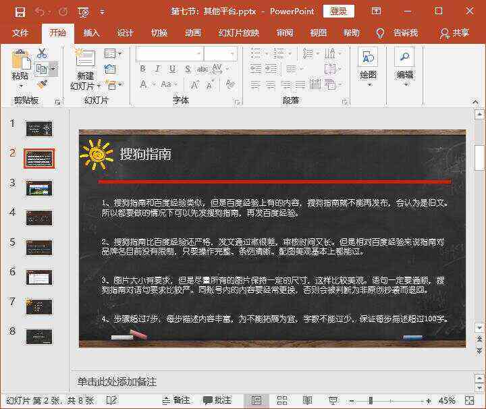
Task: Open the 批注 comments pane
Action: 217,400
